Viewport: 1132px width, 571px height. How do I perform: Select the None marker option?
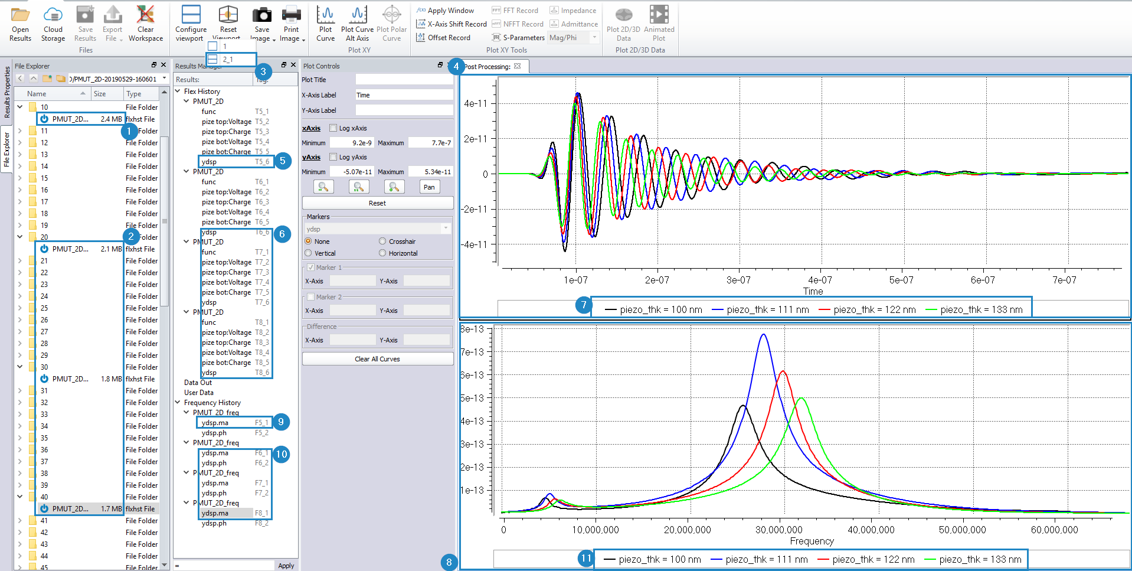[x=308, y=242]
